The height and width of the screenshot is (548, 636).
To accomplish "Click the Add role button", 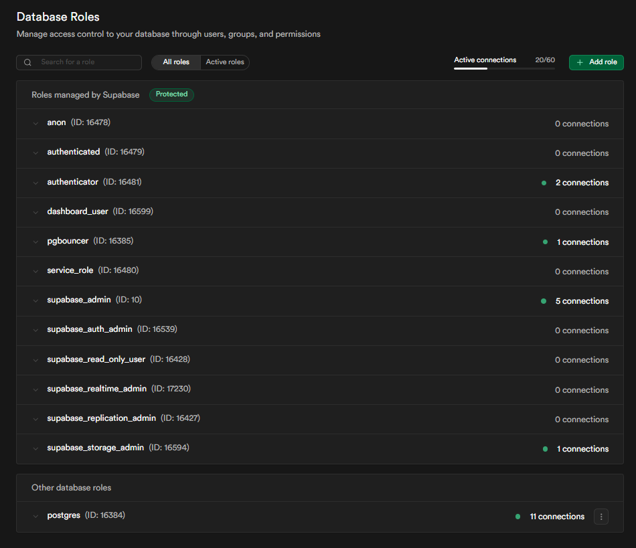I will click(x=597, y=62).
